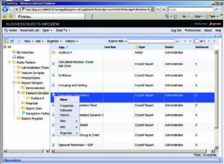This screenshot has width=224, height=164.
Task: Select the Search Program folder
Action: point(32,119)
